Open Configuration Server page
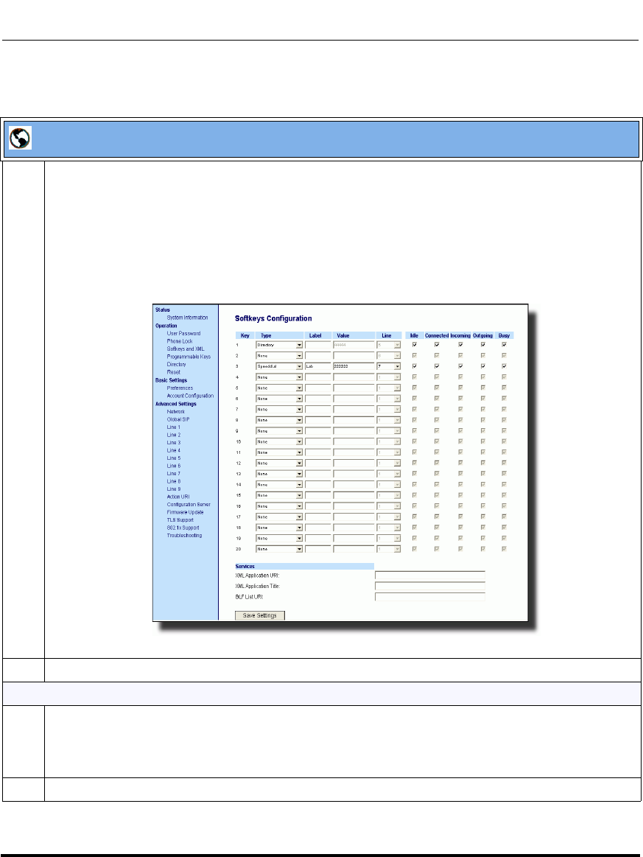 point(189,505)
